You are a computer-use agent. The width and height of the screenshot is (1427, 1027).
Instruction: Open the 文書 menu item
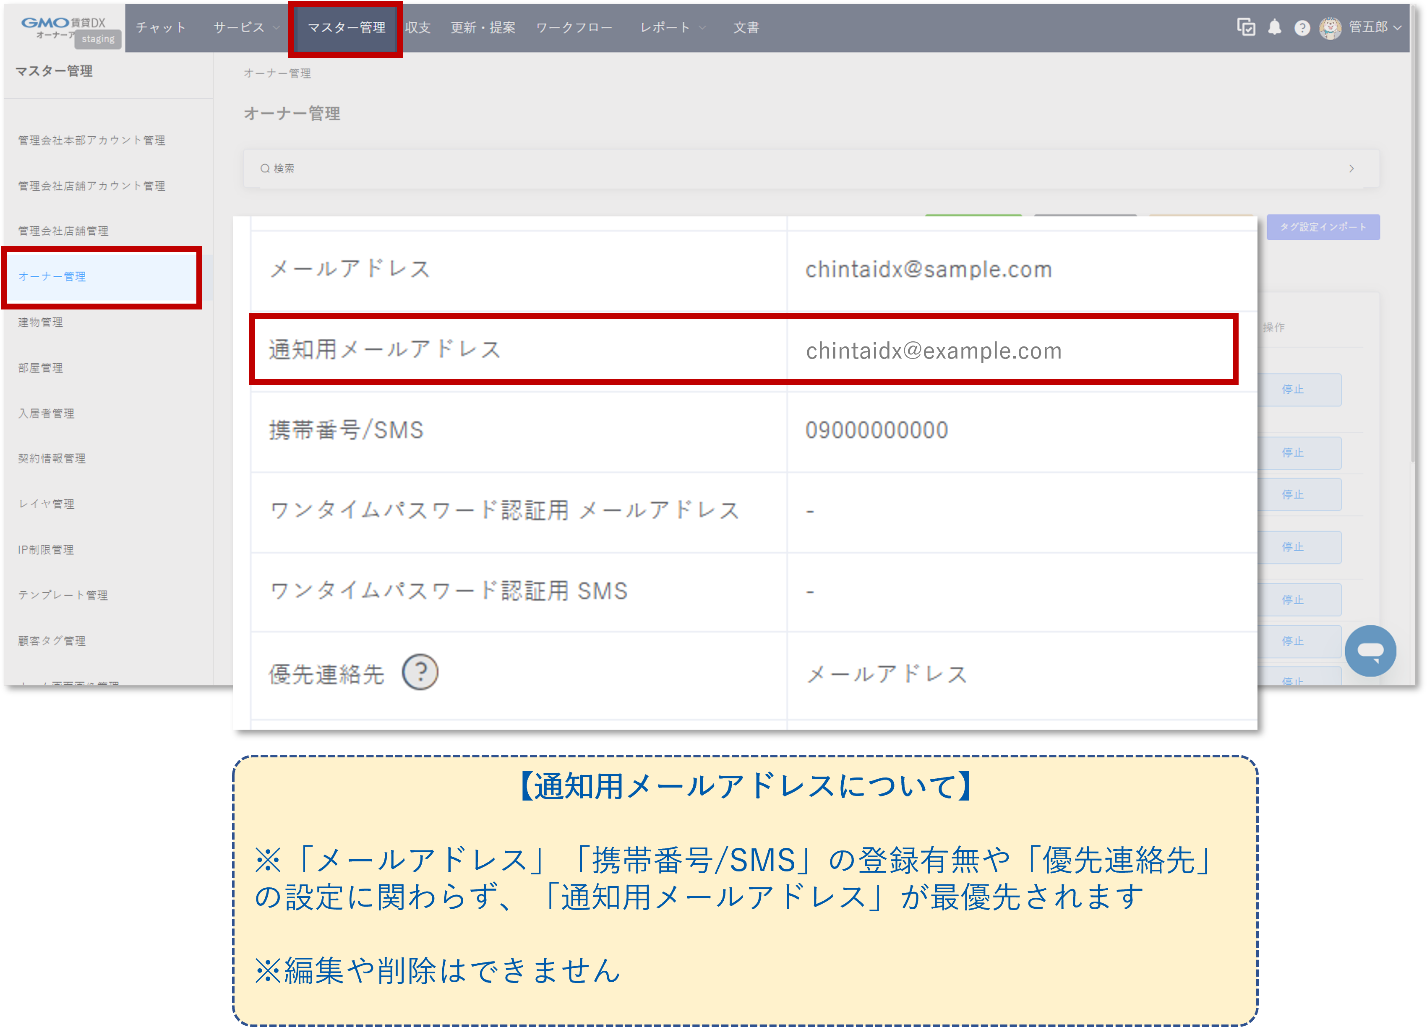pos(746,28)
